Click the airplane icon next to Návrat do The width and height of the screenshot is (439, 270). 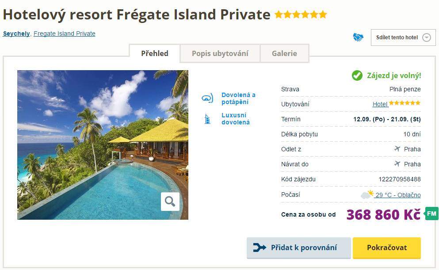click(x=397, y=164)
